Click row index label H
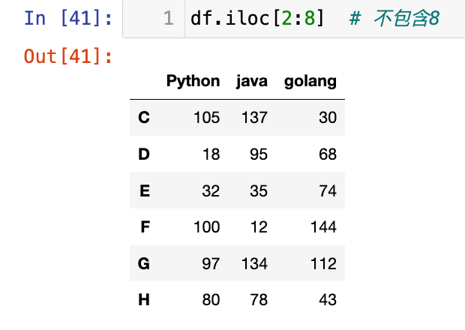This screenshot has height=330, width=465. click(144, 301)
